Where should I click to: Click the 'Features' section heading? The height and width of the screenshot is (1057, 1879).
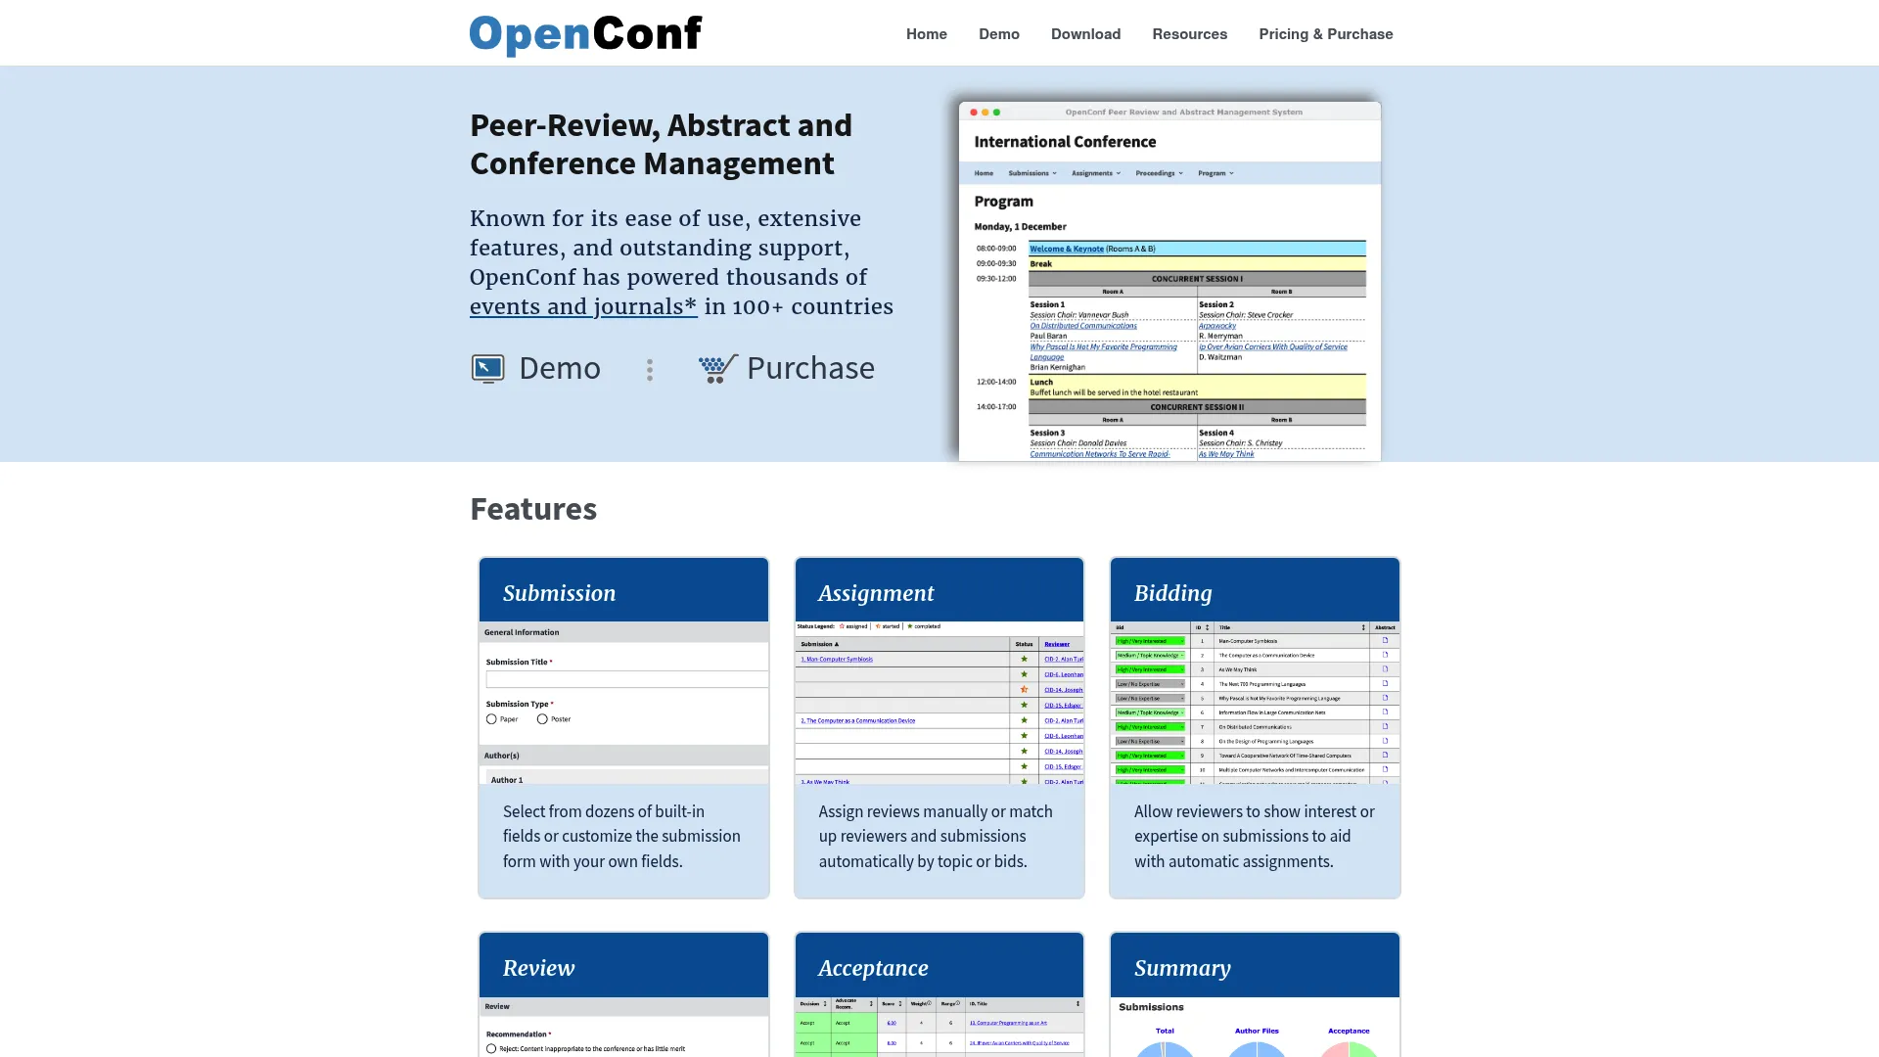(533, 509)
